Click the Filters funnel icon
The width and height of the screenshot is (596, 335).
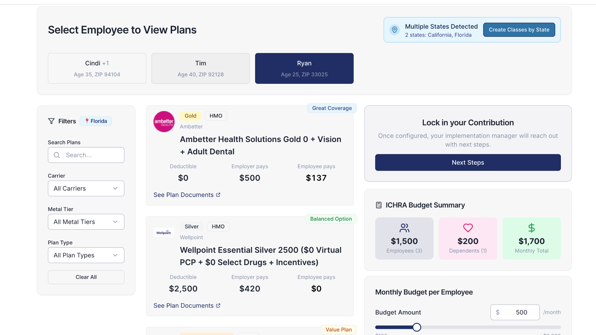click(x=51, y=121)
